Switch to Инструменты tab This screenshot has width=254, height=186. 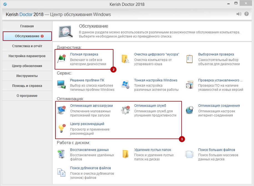pos(27,76)
